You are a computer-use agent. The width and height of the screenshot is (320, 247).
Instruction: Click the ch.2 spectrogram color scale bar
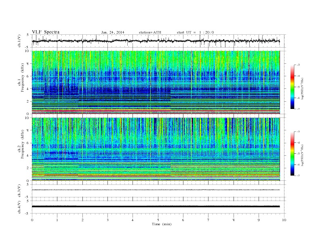pyautogui.click(x=293, y=154)
